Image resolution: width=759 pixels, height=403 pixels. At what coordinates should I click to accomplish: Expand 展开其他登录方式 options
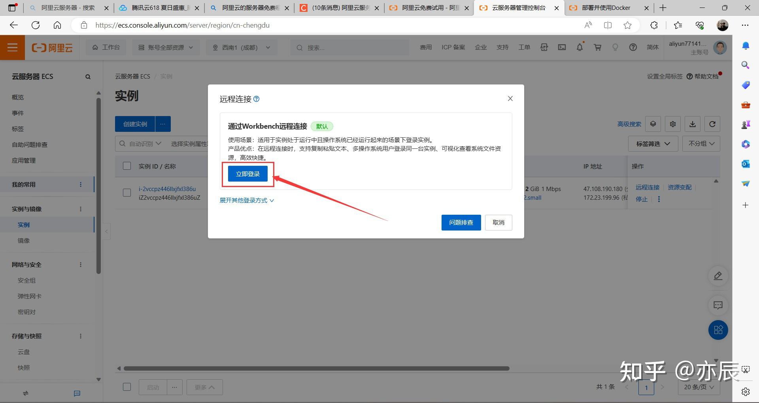click(247, 201)
